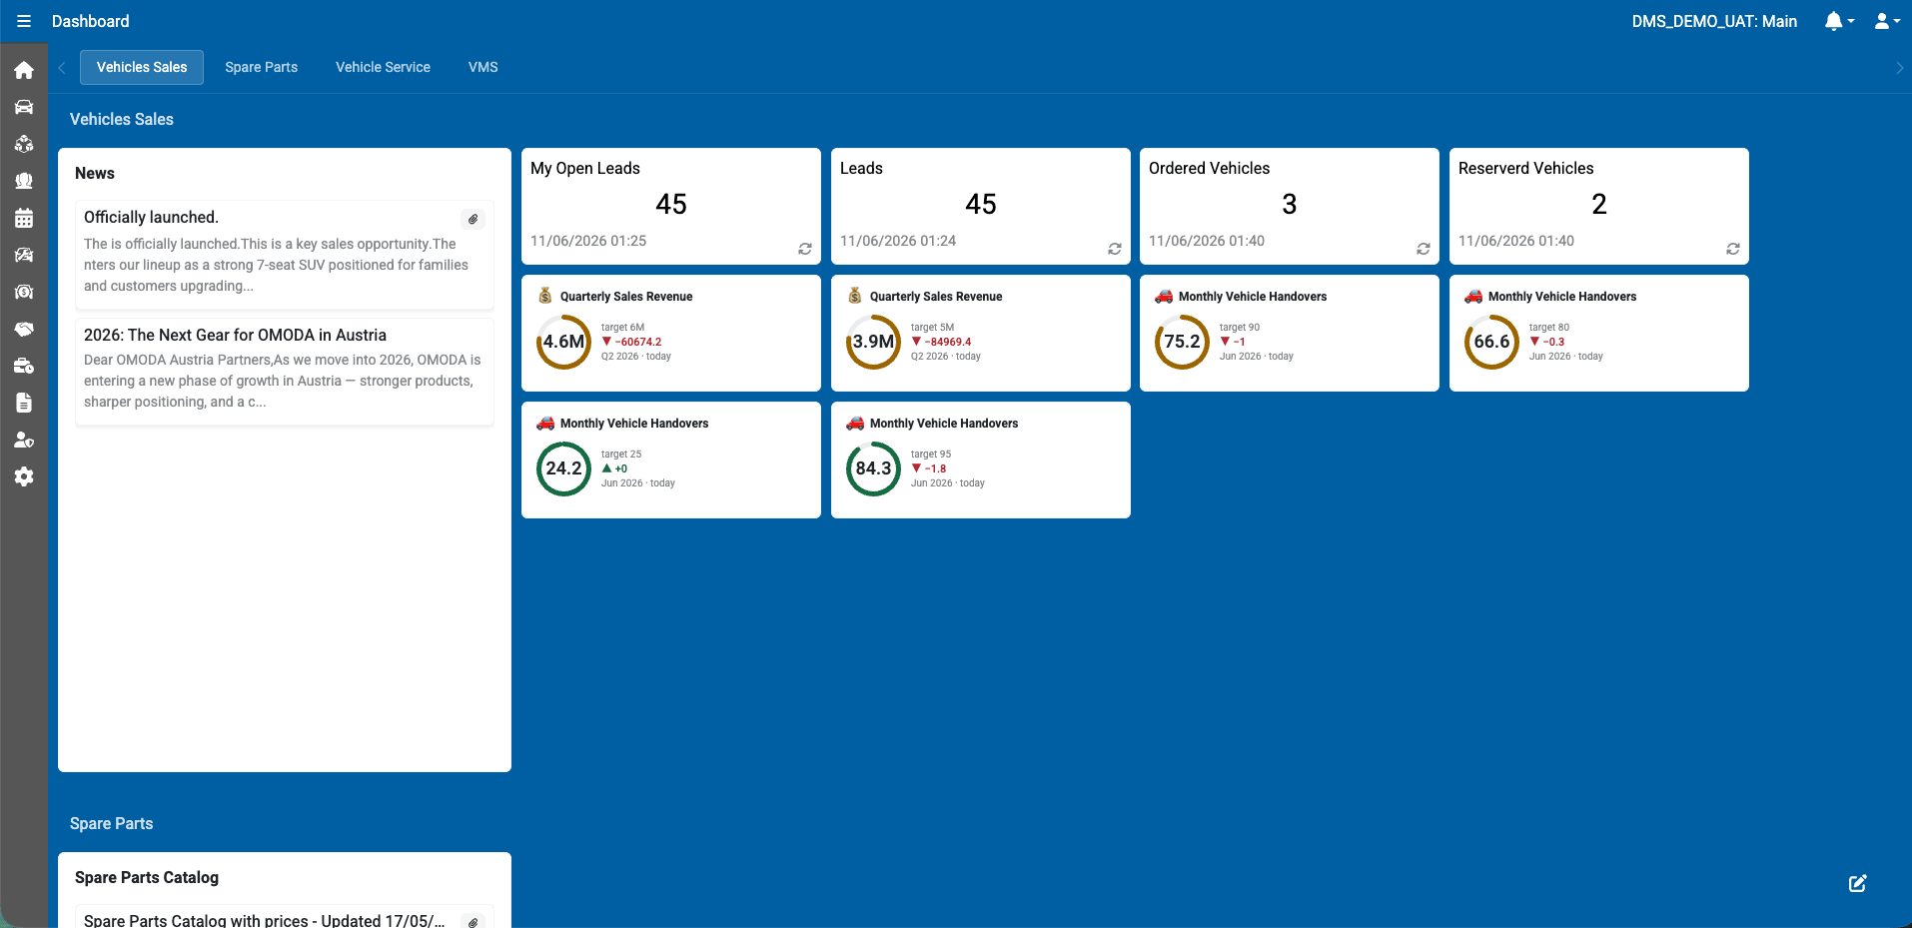
Task: Click the 'target 95' text
Action: click(931, 455)
